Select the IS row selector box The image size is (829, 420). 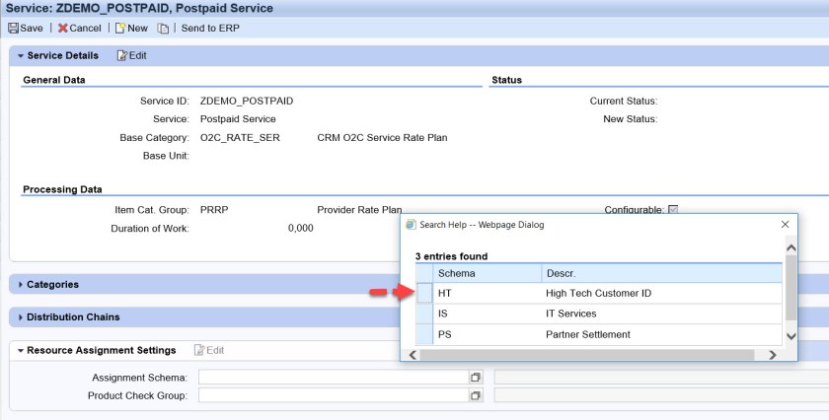point(424,314)
